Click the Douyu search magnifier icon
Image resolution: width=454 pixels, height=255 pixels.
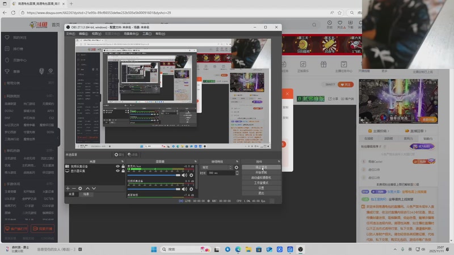point(314,25)
